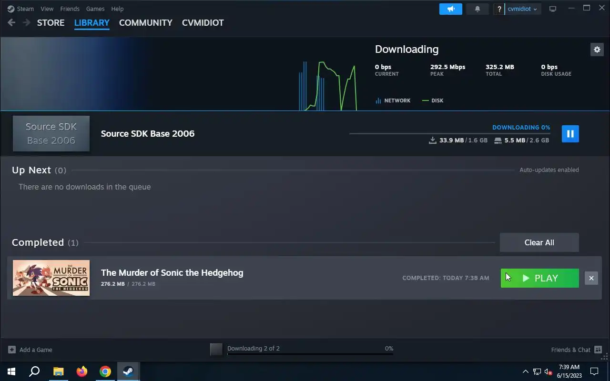Go back with the left arrow
The height and width of the screenshot is (381, 610).
point(12,22)
